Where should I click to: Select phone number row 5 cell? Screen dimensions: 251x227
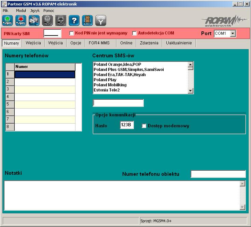coord(45,104)
